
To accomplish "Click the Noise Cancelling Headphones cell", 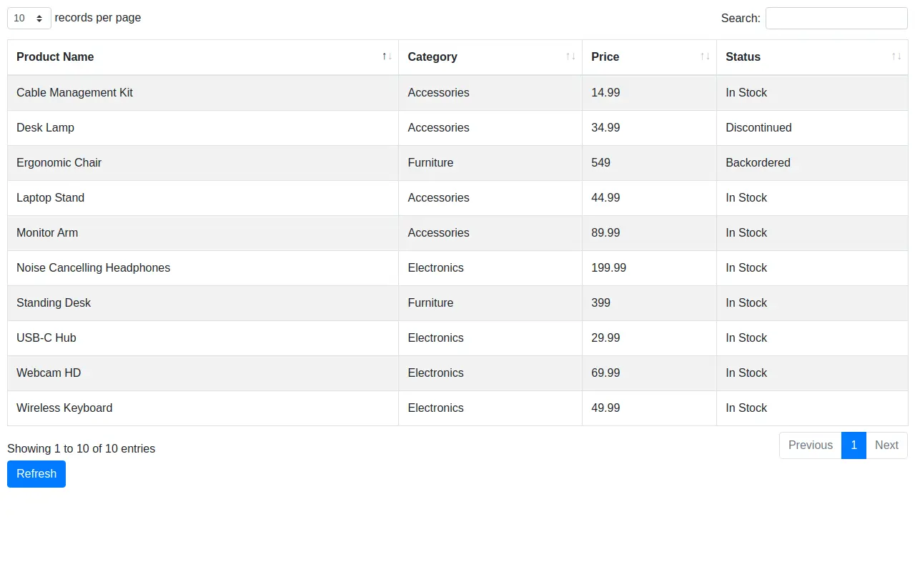I will (203, 268).
